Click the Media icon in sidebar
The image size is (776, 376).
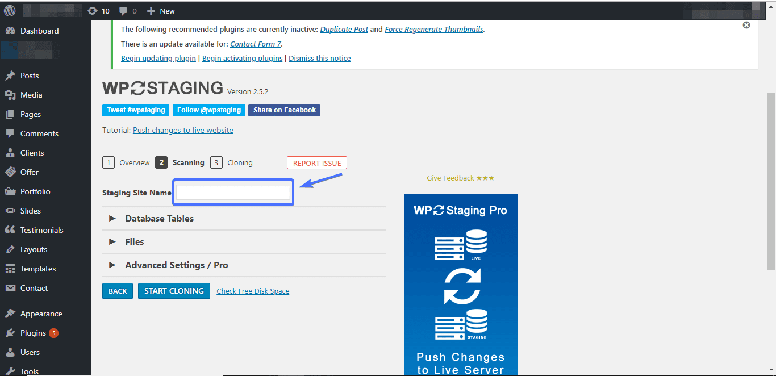10,95
